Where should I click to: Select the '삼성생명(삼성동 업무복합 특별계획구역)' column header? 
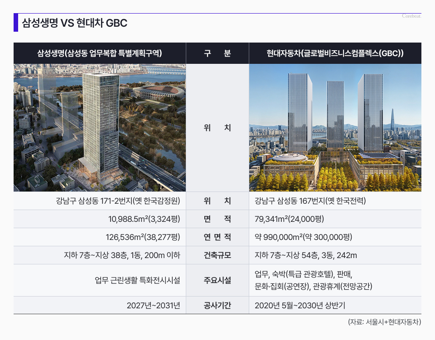tap(100, 53)
